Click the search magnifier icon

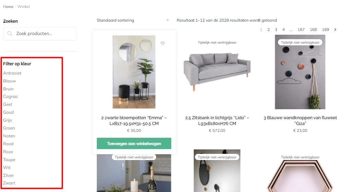10,33
